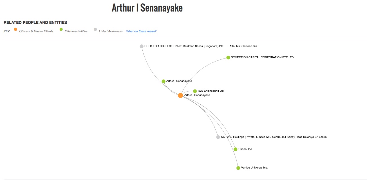Image resolution: width=367 pixels, height=182 pixels.
Task: Click the orange Officers & Master Clients key dot
Action: click(15, 29)
